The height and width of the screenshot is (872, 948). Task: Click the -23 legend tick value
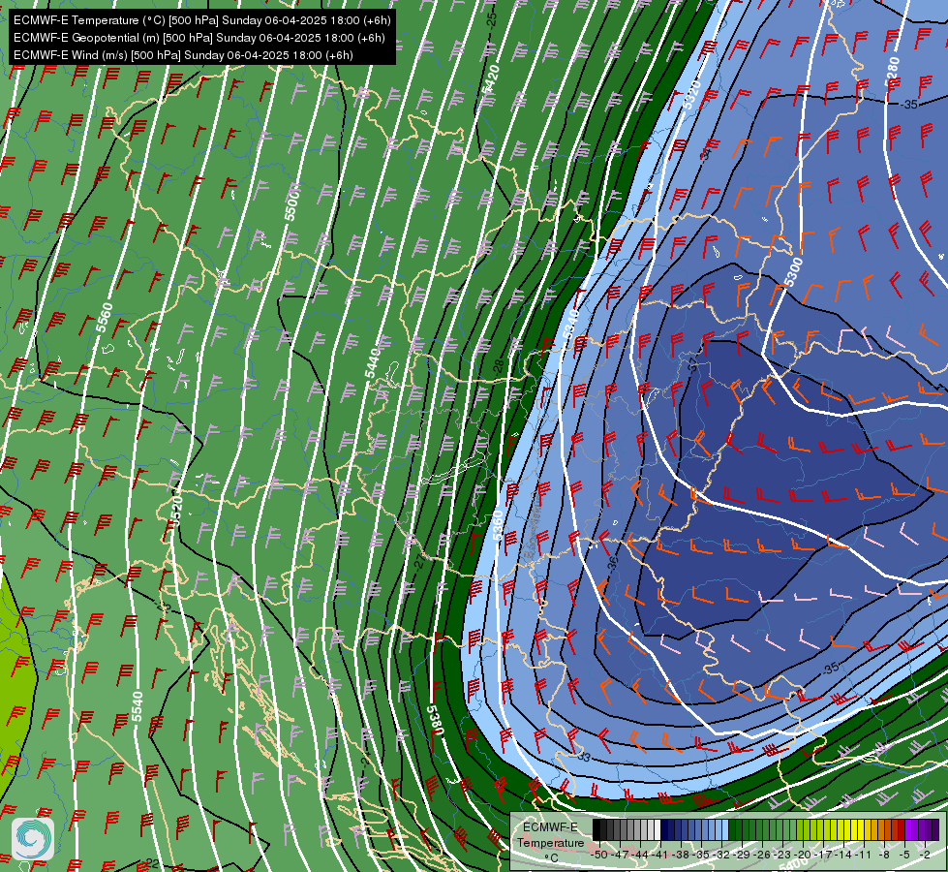783,855
